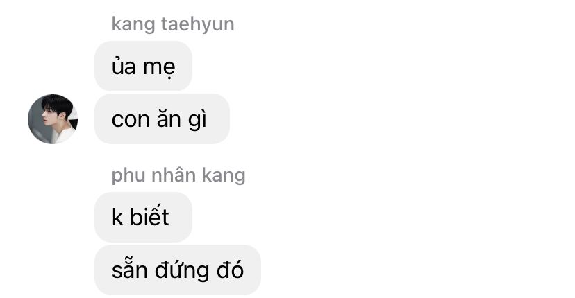Click the word 'biết' in third message

pos(149,216)
